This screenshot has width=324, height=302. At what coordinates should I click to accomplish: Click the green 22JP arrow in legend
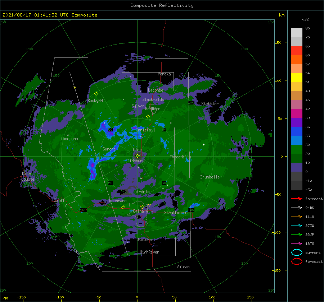click(297, 234)
